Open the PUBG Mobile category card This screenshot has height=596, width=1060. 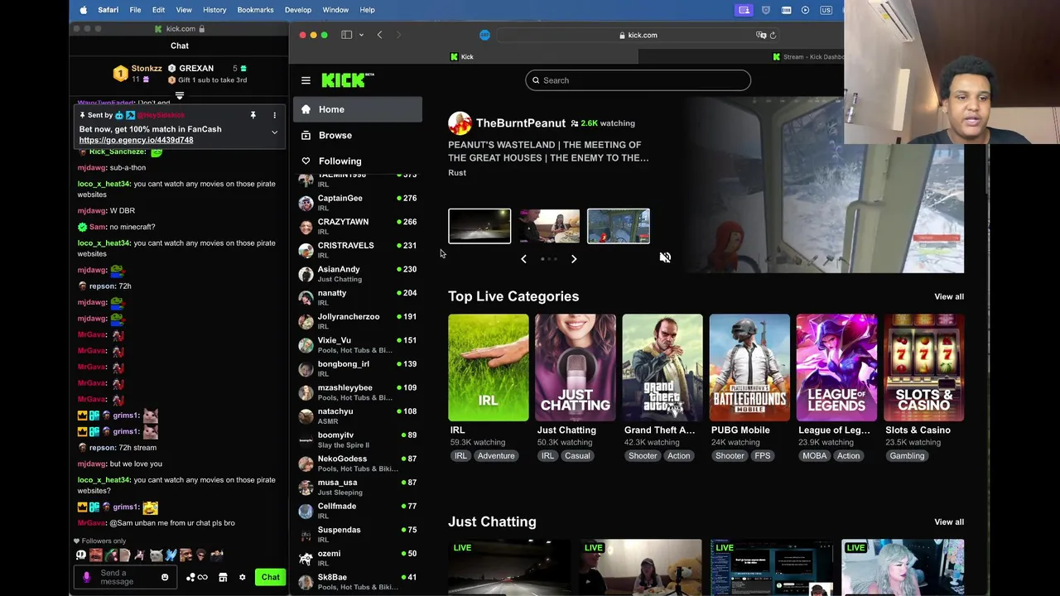click(749, 368)
